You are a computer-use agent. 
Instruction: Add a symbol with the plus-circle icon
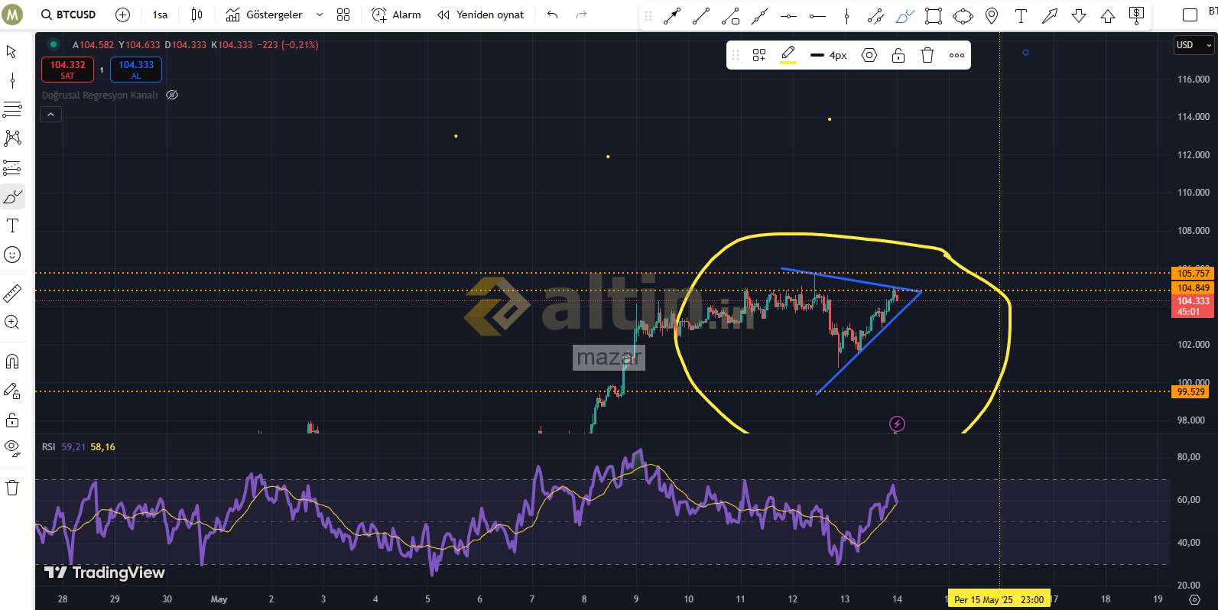(122, 15)
